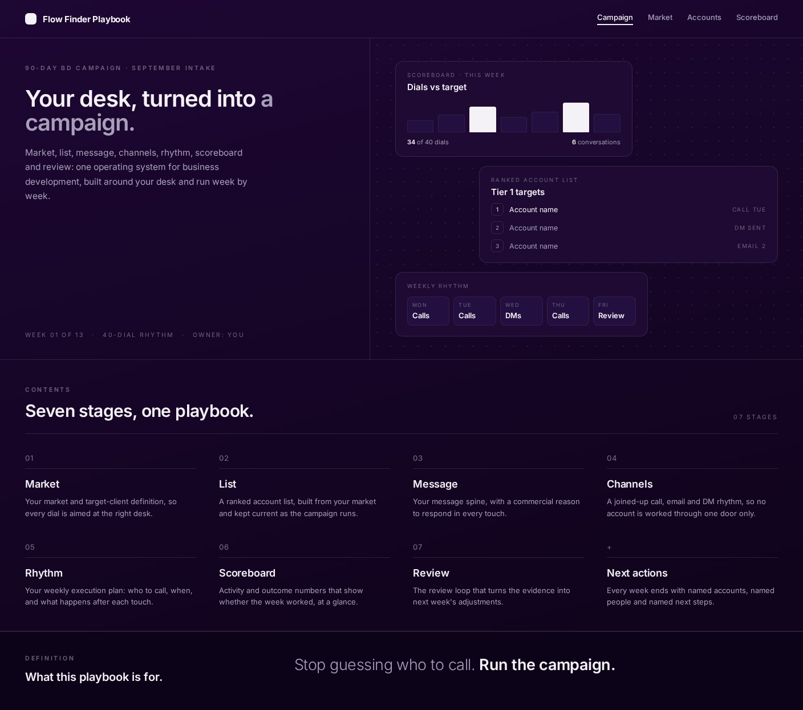Select the CALL TUE status label
This screenshot has width=803, height=710.
point(749,210)
